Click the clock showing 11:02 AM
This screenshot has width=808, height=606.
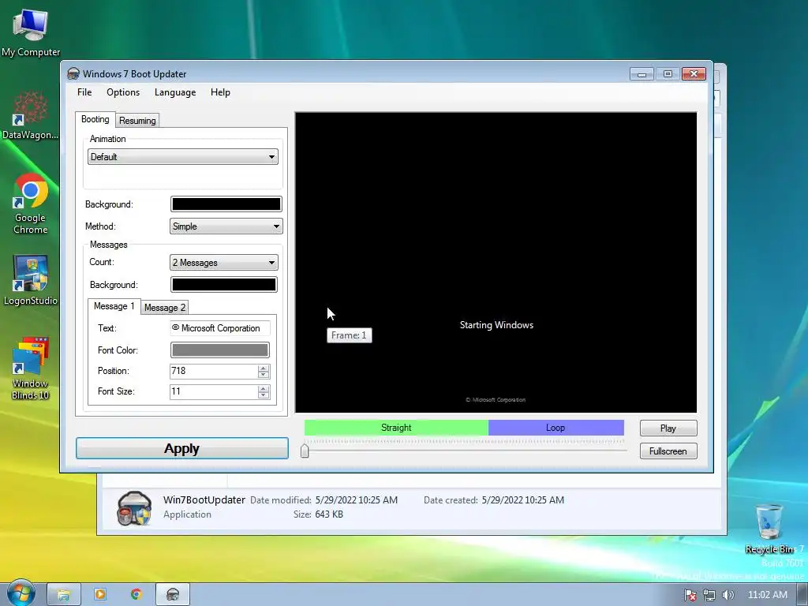pyautogui.click(x=767, y=595)
